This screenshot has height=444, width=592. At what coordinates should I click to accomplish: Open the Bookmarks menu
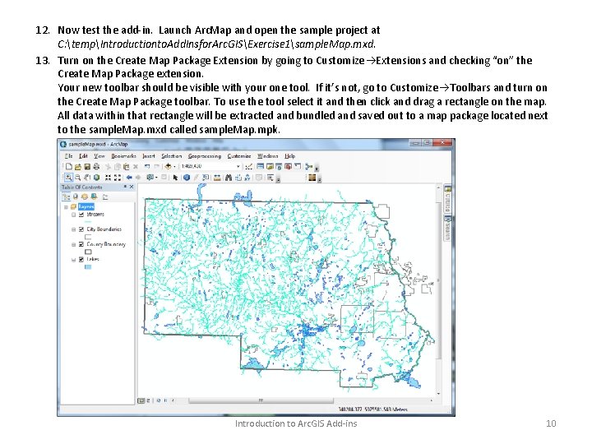click(x=123, y=156)
